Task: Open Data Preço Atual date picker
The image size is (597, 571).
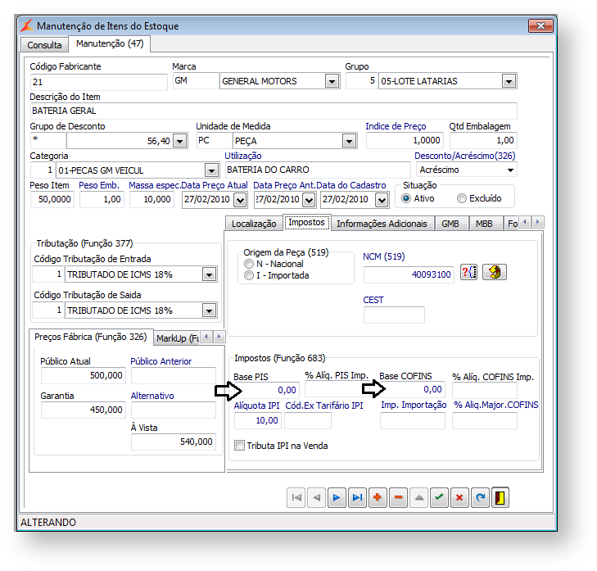Action: point(239,199)
